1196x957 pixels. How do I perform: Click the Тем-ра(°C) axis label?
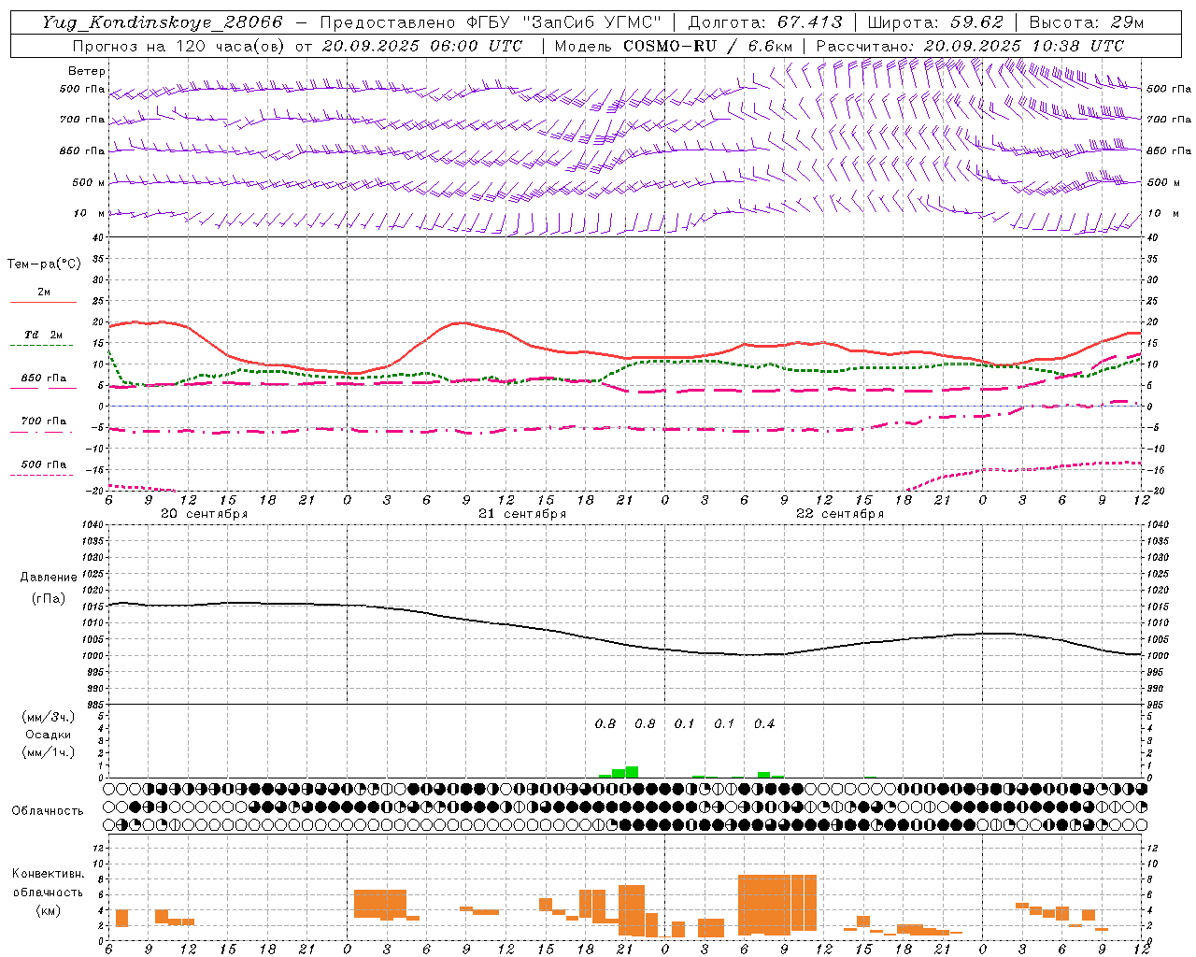pos(44,264)
